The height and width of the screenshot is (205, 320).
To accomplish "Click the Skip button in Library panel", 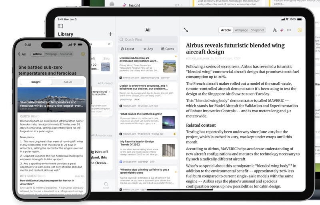I will [x=106, y=58].
